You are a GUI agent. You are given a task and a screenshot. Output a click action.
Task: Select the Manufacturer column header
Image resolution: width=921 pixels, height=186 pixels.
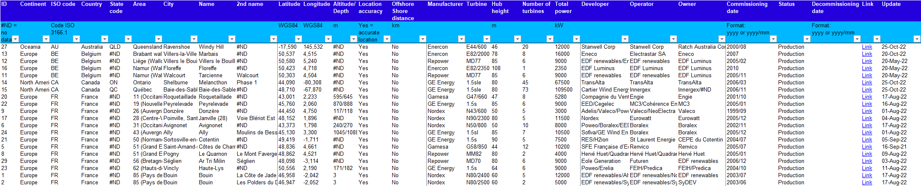point(445,11)
